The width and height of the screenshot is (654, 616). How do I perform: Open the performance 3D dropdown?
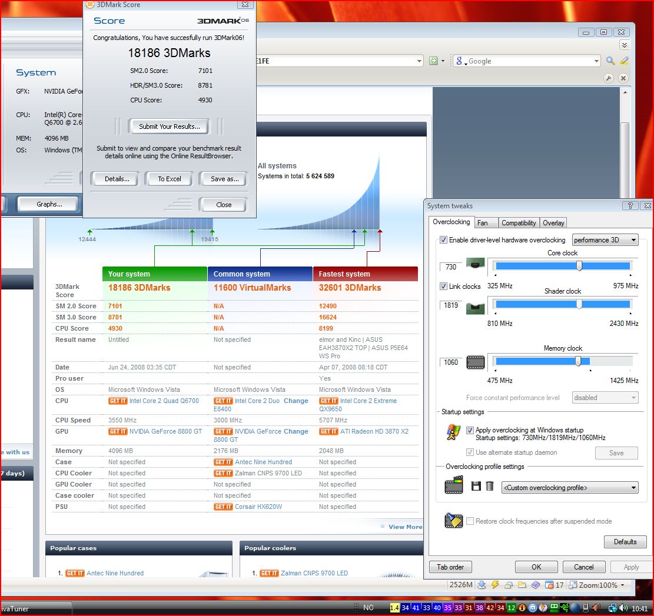[605, 240]
